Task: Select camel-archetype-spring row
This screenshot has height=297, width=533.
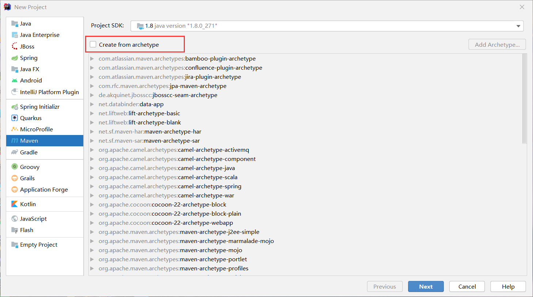Action: point(306,186)
